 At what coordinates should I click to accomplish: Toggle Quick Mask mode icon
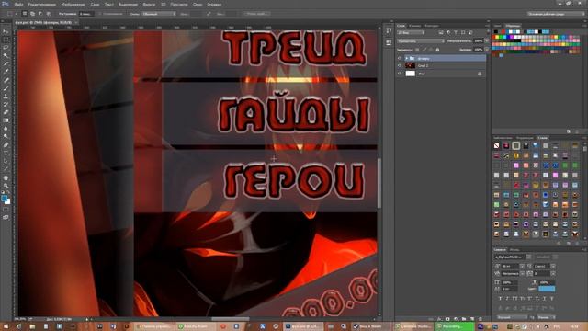coord(6,210)
